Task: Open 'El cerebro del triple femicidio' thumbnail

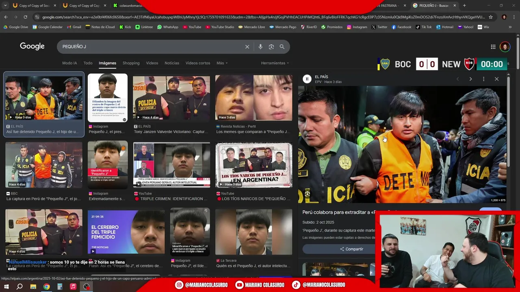Action: click(126, 232)
